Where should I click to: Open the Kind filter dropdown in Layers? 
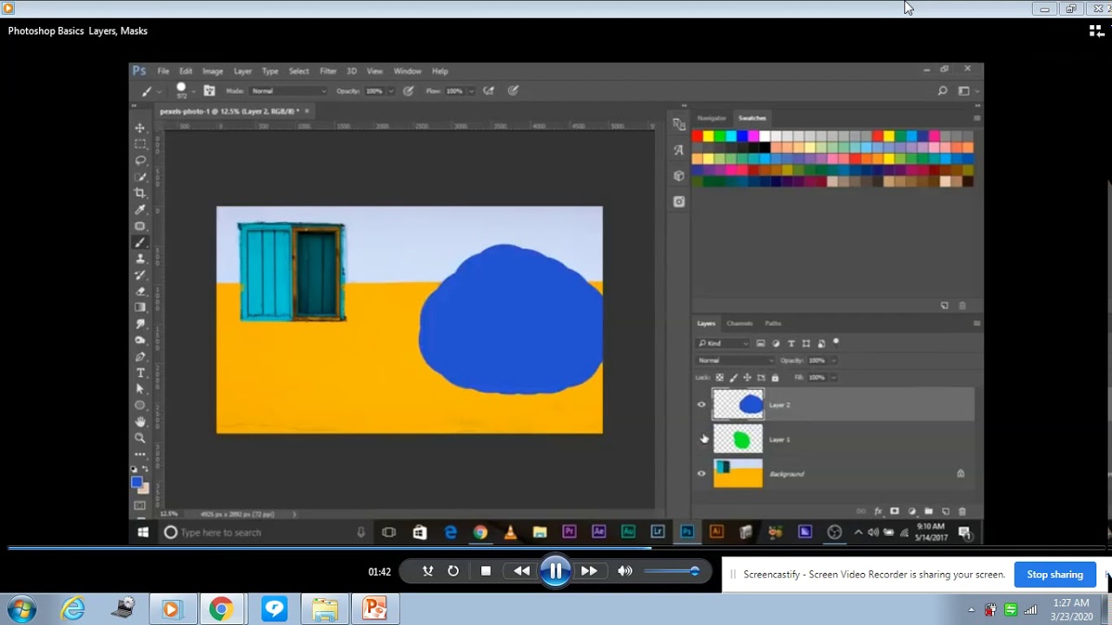click(723, 343)
